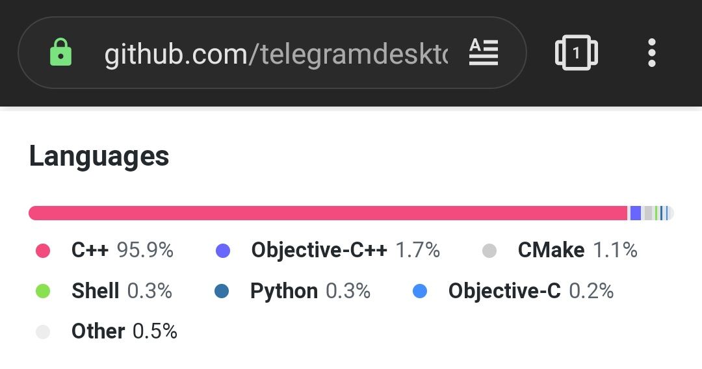Click the blue Objective-C color dot
This screenshot has height=369, width=702.
[x=420, y=291]
